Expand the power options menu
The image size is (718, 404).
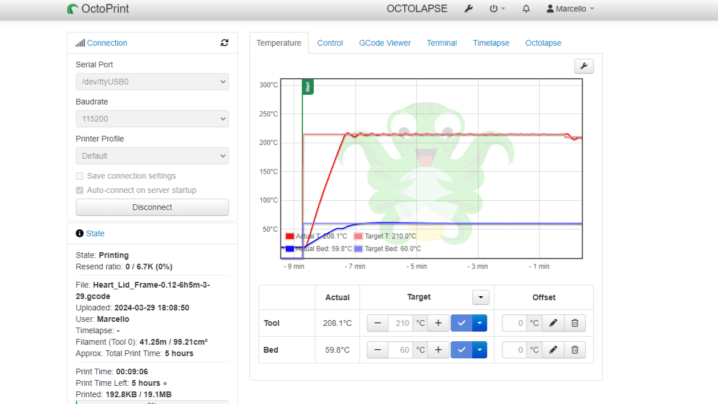pyautogui.click(x=497, y=9)
